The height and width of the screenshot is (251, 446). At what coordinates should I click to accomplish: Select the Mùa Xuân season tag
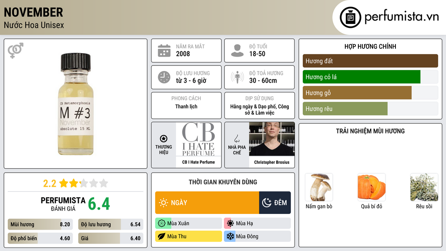(x=188, y=224)
